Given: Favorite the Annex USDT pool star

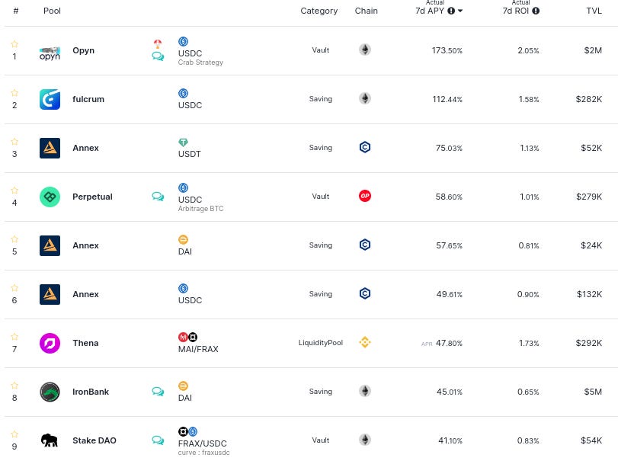Looking at the screenshot, I should coord(14,142).
